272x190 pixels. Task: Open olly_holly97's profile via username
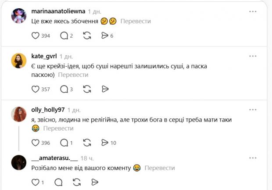[x=48, y=110]
